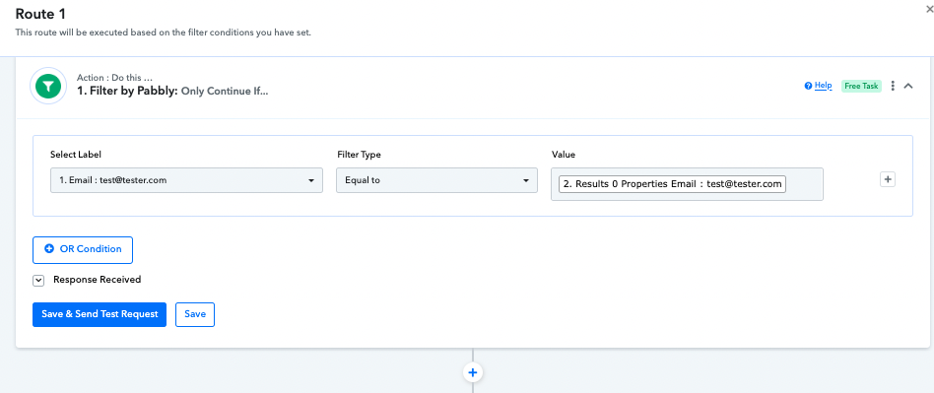Open the Select Label dropdown

(186, 180)
